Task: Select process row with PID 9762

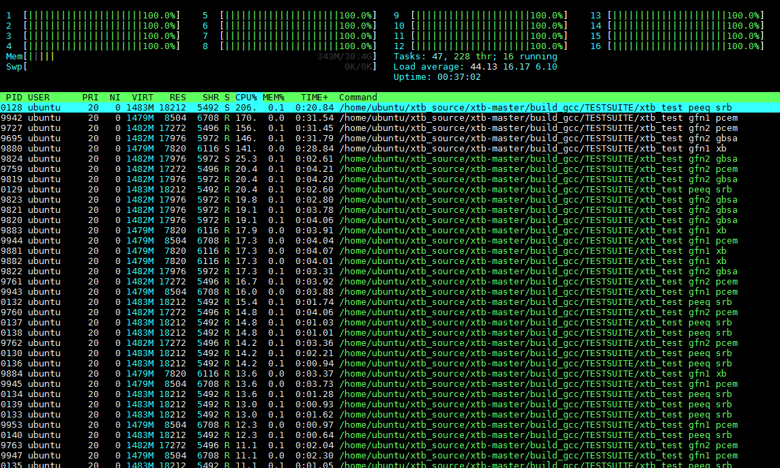Action: 390,343
